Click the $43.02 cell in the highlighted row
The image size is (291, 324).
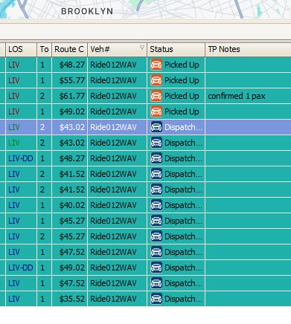[x=69, y=127]
